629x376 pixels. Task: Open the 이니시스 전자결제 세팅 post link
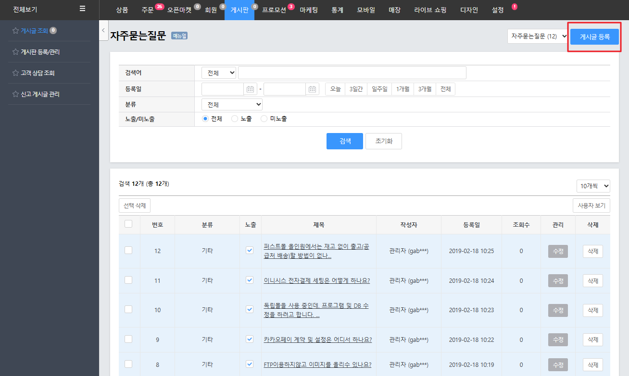(x=317, y=281)
